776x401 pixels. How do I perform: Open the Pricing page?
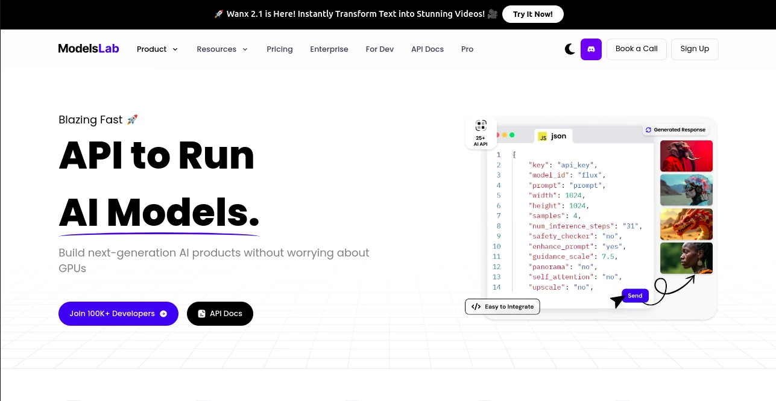tap(280, 49)
